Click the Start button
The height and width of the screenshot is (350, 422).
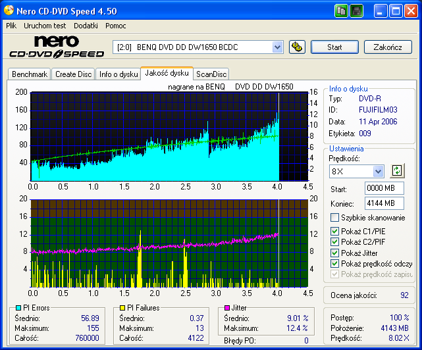(334, 47)
